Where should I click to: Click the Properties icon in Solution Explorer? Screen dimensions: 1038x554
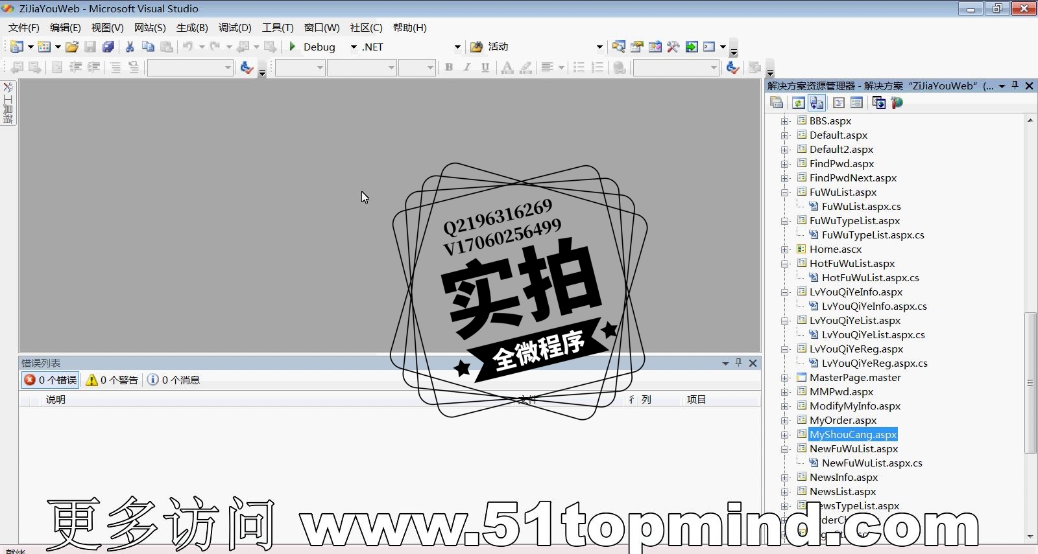pos(777,102)
